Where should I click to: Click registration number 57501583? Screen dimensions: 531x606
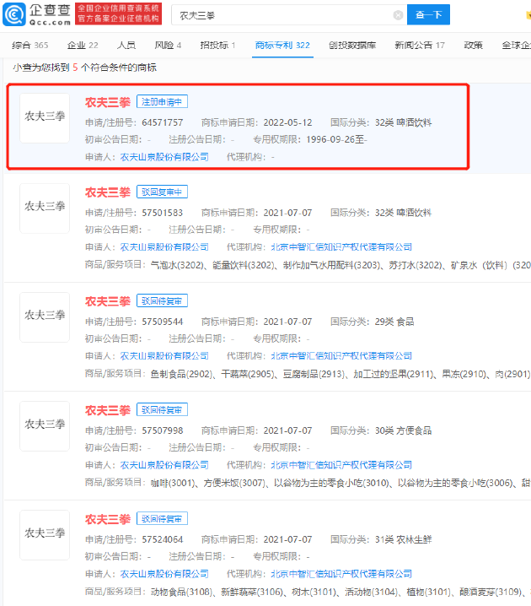click(163, 213)
